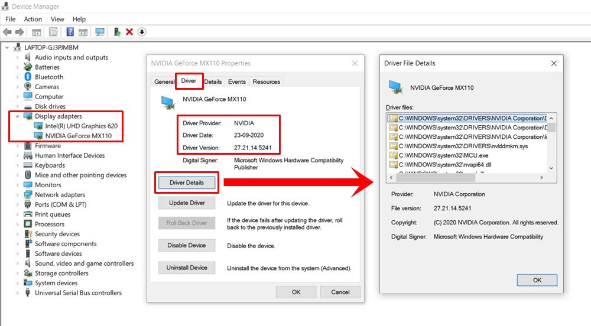Open the Help question mark toolbar icon

(x=70, y=32)
